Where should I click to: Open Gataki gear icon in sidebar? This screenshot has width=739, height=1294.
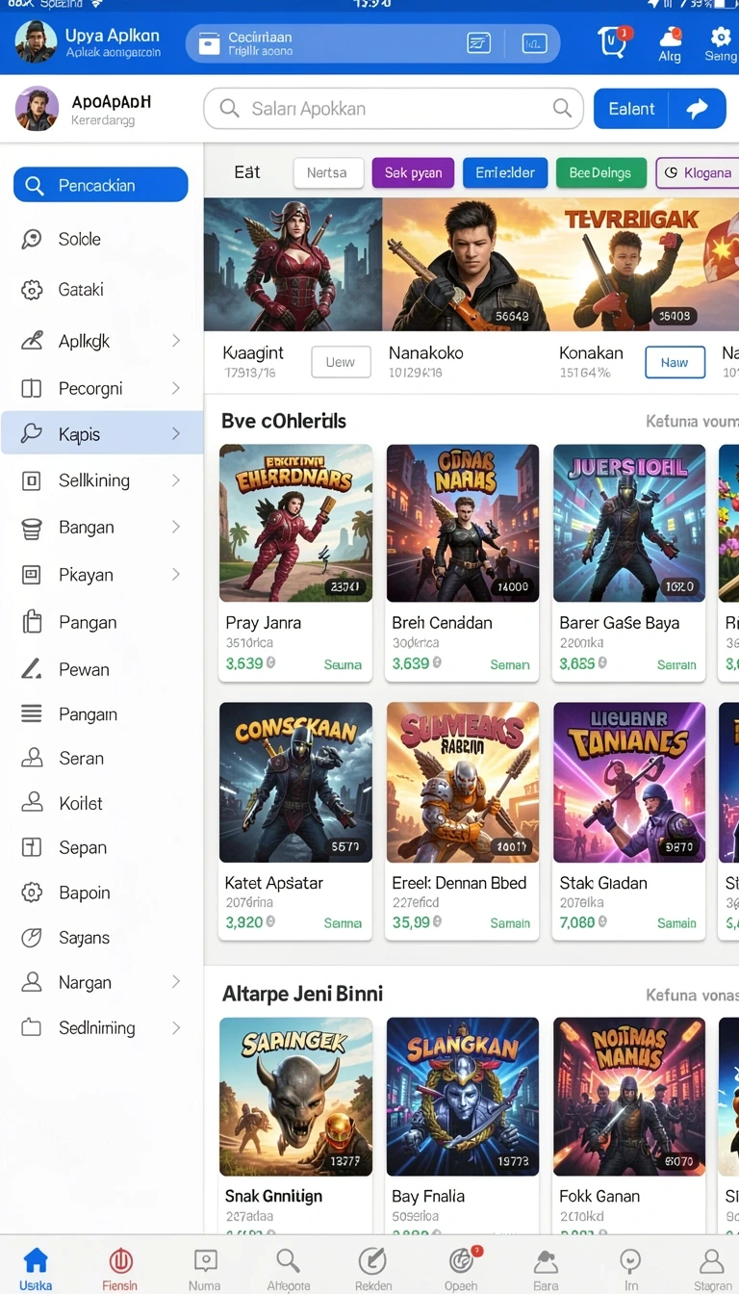click(32, 290)
